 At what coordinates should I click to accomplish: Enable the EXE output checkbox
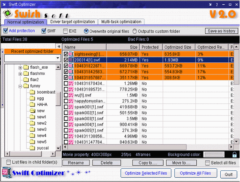(x=65, y=31)
